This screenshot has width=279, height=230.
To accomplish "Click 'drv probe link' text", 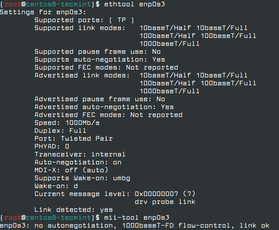I will point(165,202).
